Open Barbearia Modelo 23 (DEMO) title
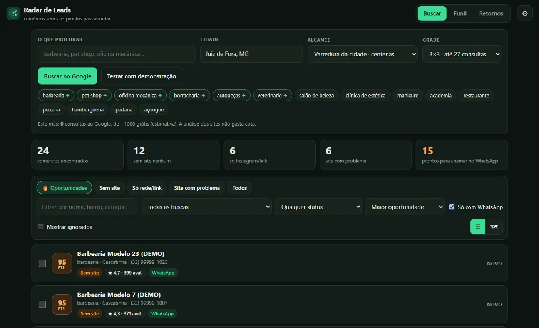The height and width of the screenshot is (328, 539). coord(121,254)
